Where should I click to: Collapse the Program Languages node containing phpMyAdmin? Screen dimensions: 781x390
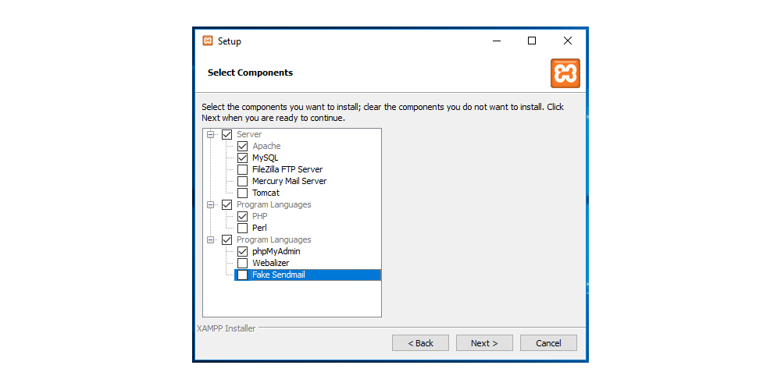tap(211, 239)
